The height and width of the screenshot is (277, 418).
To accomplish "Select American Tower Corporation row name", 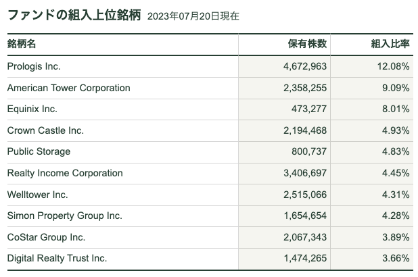I will [69, 88].
